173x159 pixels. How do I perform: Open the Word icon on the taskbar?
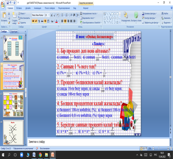coord(34,155)
